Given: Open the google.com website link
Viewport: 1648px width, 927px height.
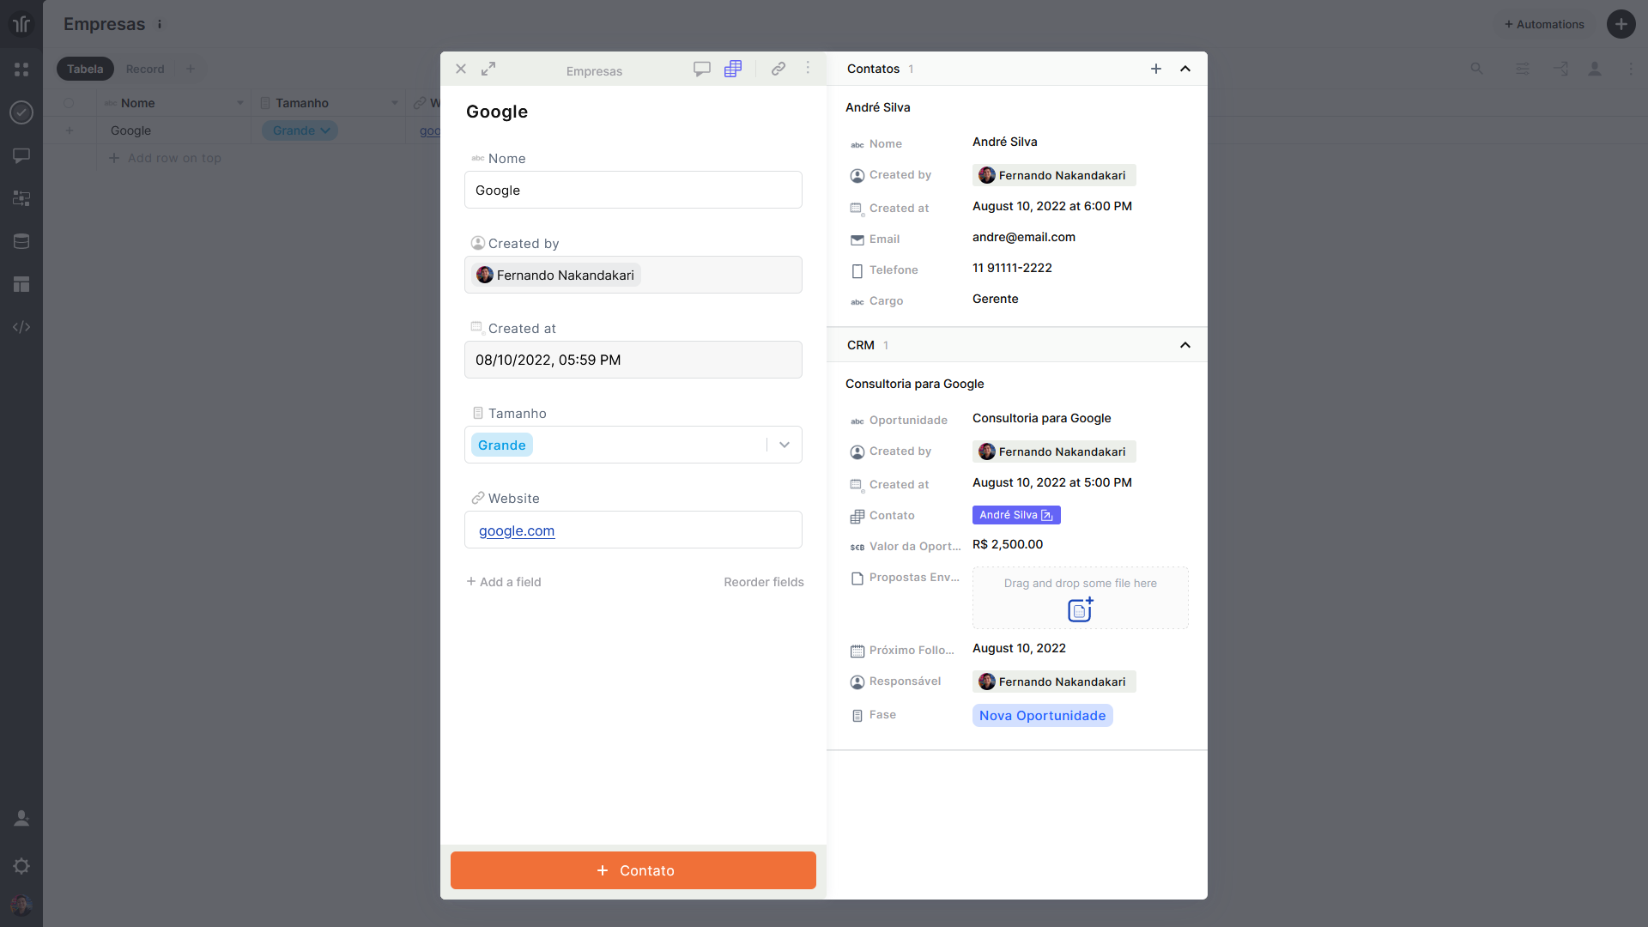Looking at the screenshot, I should 517,530.
